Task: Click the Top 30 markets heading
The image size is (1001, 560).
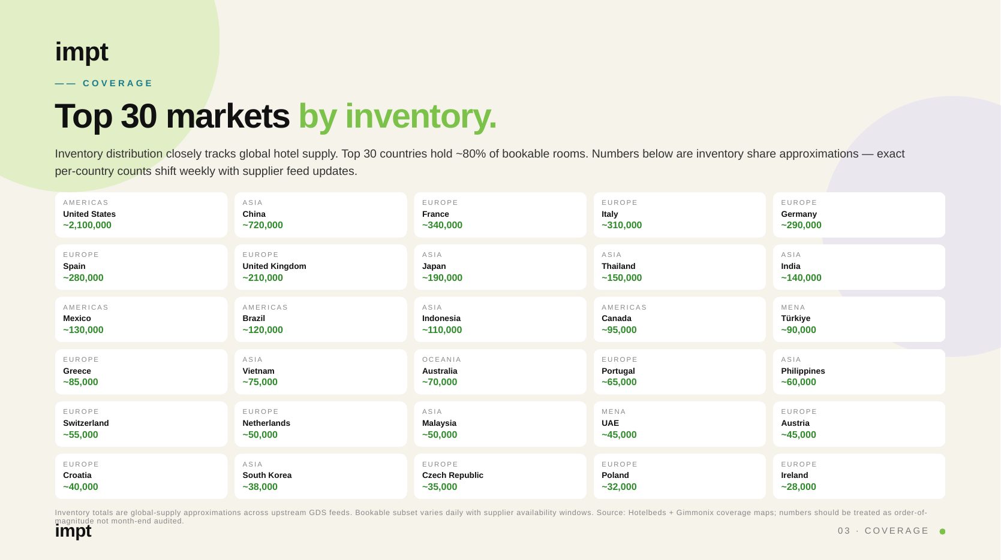Action: click(x=276, y=116)
